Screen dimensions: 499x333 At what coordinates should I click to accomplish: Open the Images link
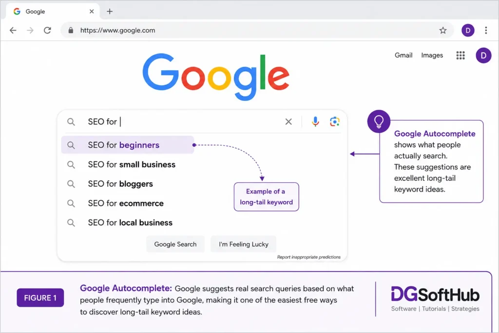432,56
